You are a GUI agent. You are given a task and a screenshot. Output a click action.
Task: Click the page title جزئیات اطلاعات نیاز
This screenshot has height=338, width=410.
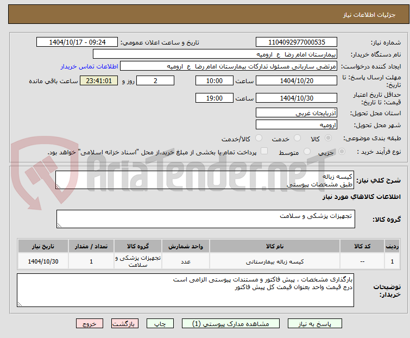pos(369,15)
